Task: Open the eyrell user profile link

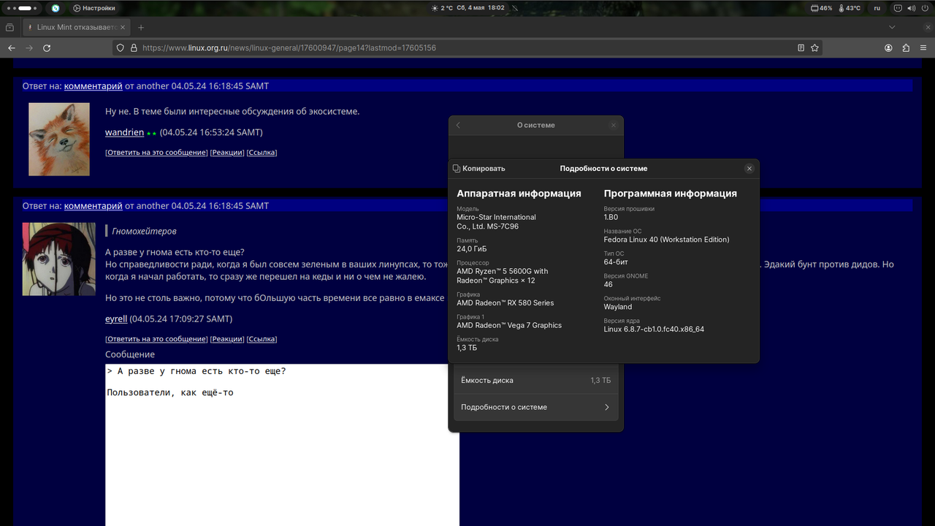Action: [x=116, y=319]
